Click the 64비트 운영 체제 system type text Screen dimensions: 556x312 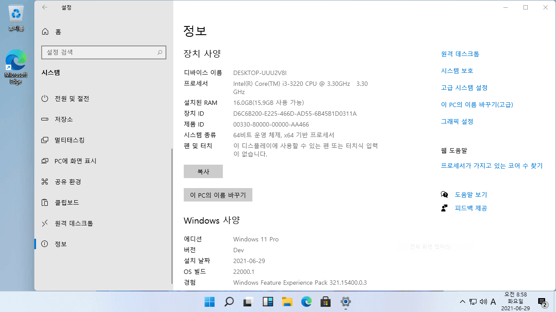tap(284, 135)
